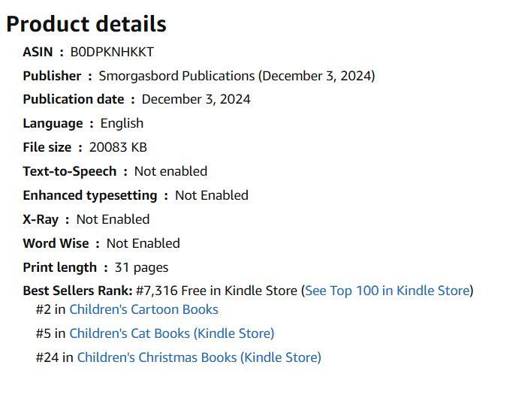
Task: Click the Language value English
Action: point(122,124)
